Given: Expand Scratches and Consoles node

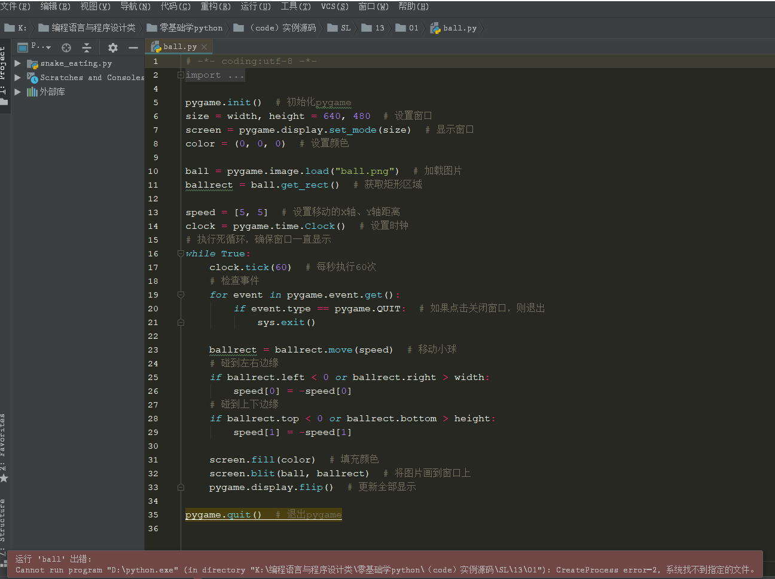Looking at the screenshot, I should 18,78.
